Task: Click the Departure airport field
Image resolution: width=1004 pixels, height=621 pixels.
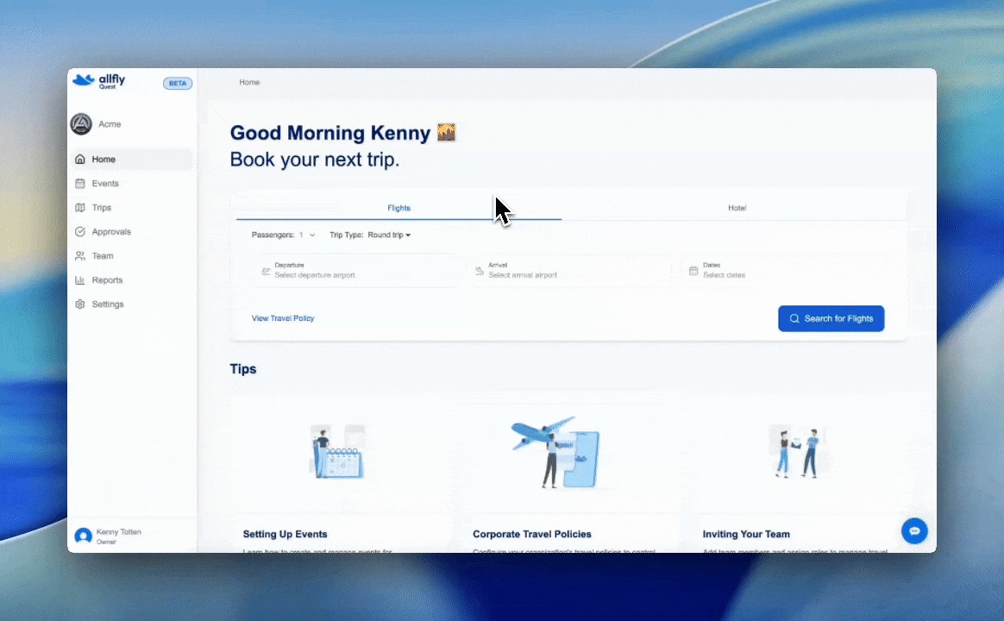Action: (x=356, y=271)
